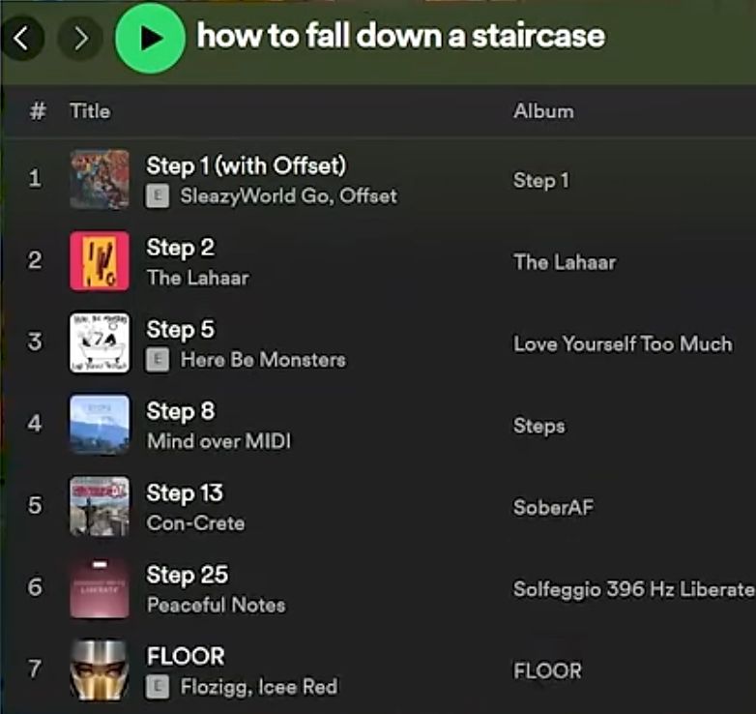Viewport: 756px width, 714px height.
Task: Select the Step 2 track title
Action: [181, 248]
